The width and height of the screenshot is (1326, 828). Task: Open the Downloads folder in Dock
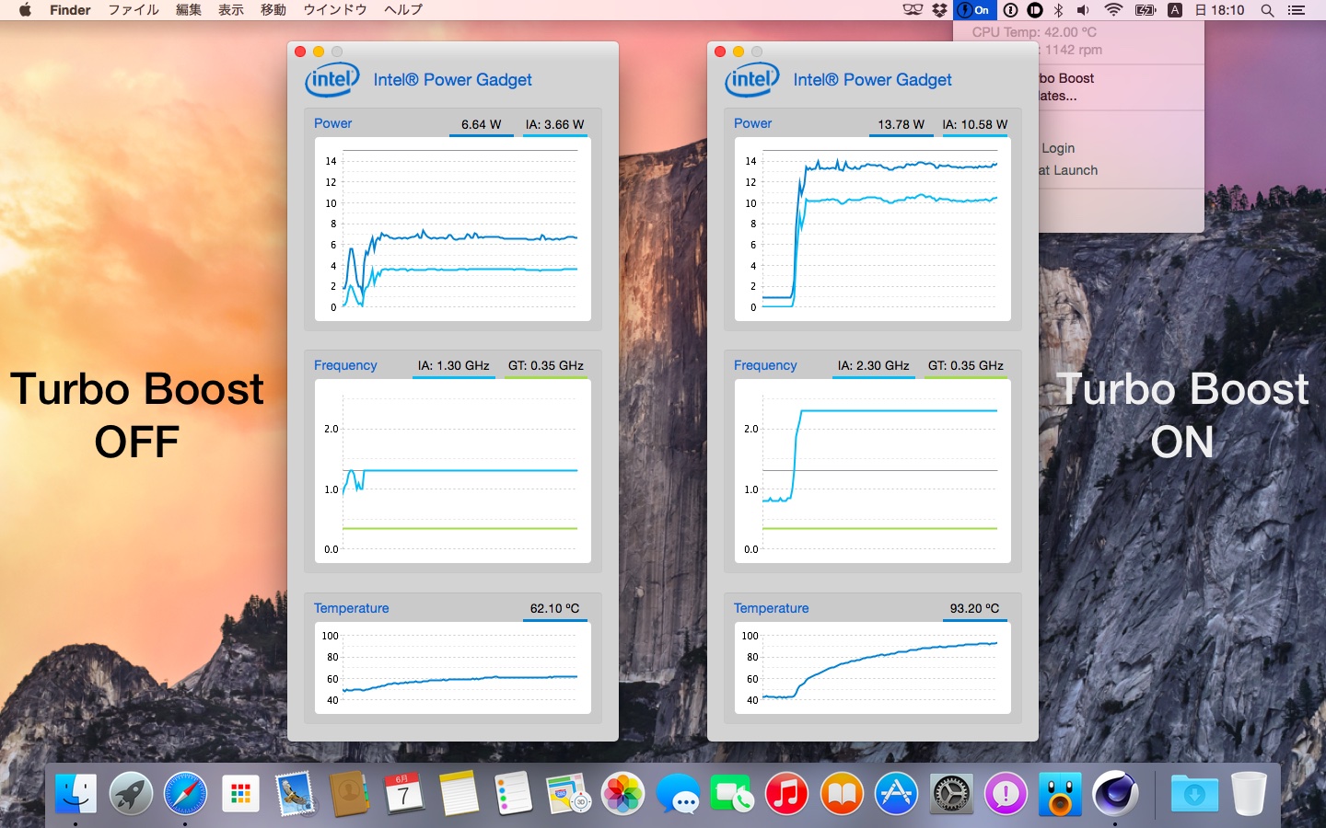coord(1194,793)
